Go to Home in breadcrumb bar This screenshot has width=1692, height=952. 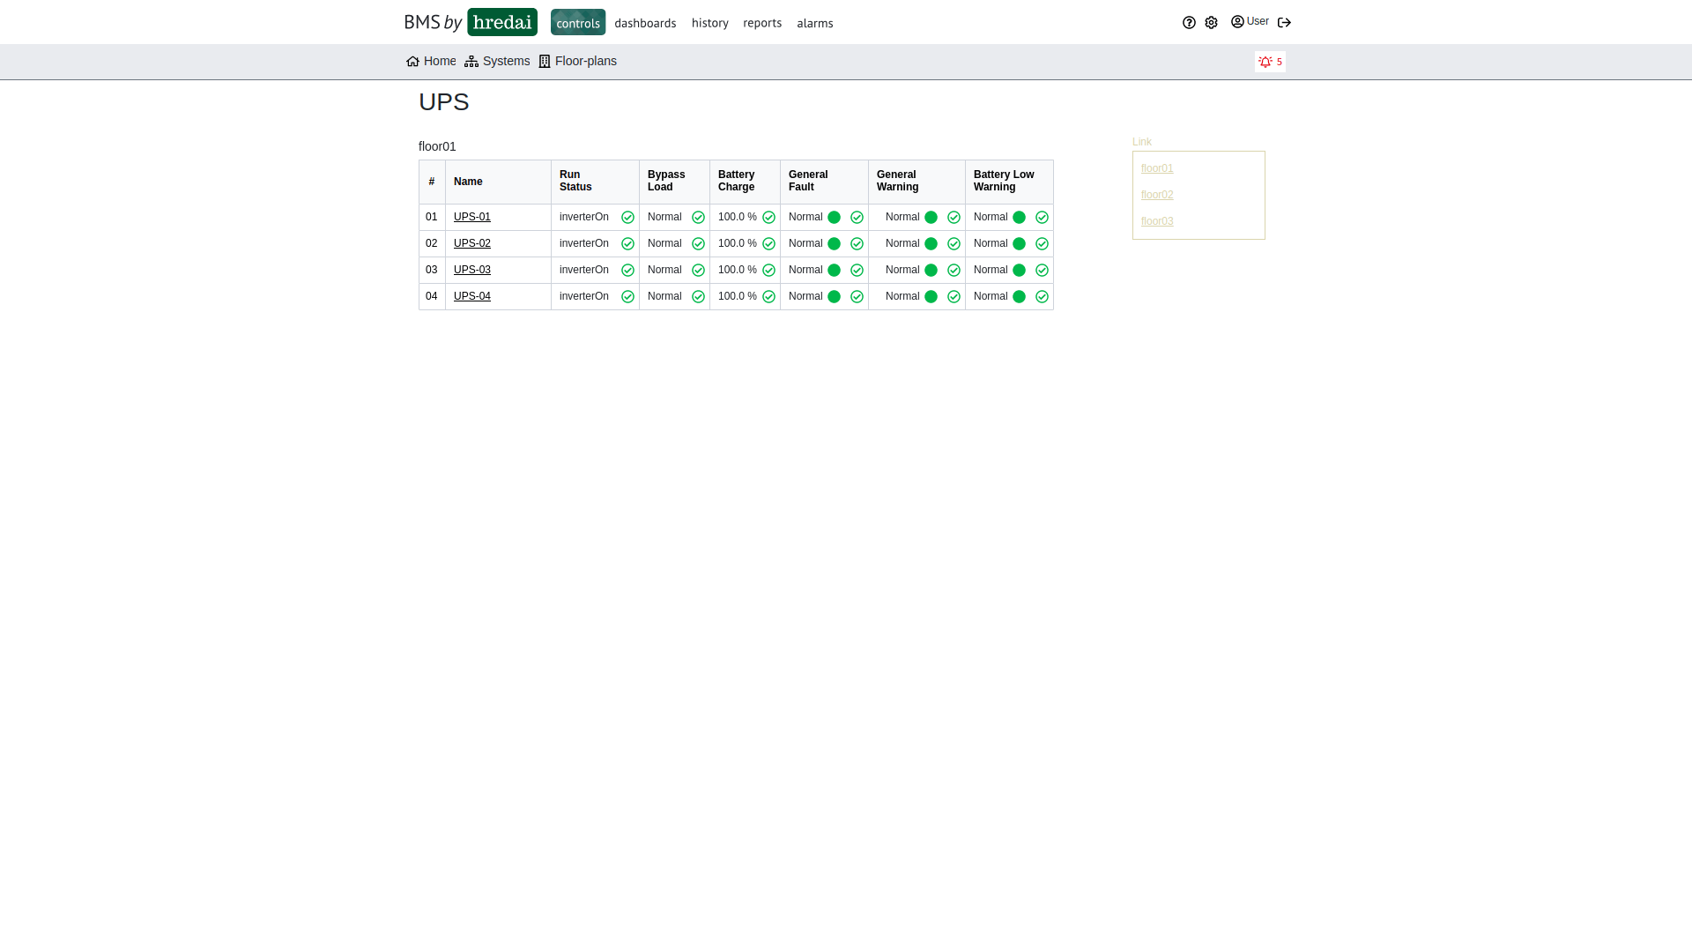pyautogui.click(x=431, y=62)
